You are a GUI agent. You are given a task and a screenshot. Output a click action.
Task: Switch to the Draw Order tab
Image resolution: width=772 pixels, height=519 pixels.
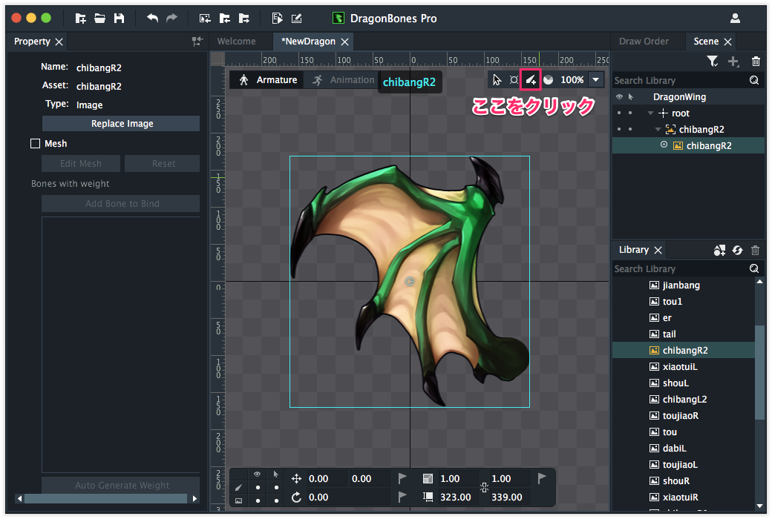[644, 42]
